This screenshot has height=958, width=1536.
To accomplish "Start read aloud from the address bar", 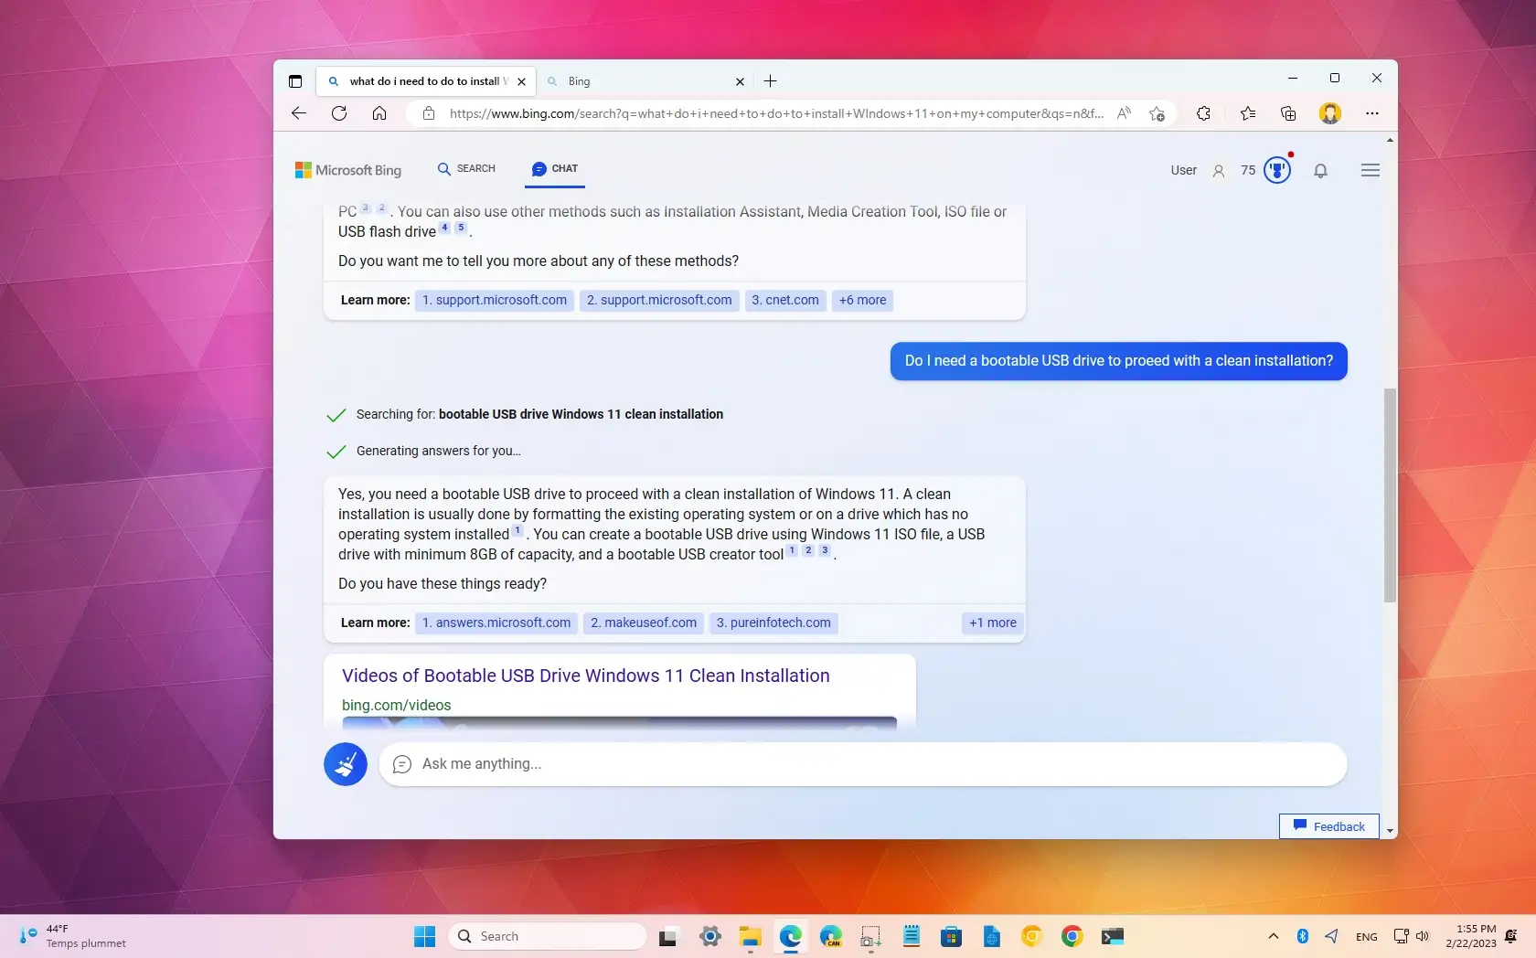I will pyautogui.click(x=1124, y=113).
